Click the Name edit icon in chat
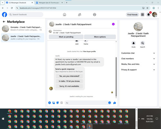Image resolution: width=161 pixels, height=129 pixels. (x=86, y=41)
